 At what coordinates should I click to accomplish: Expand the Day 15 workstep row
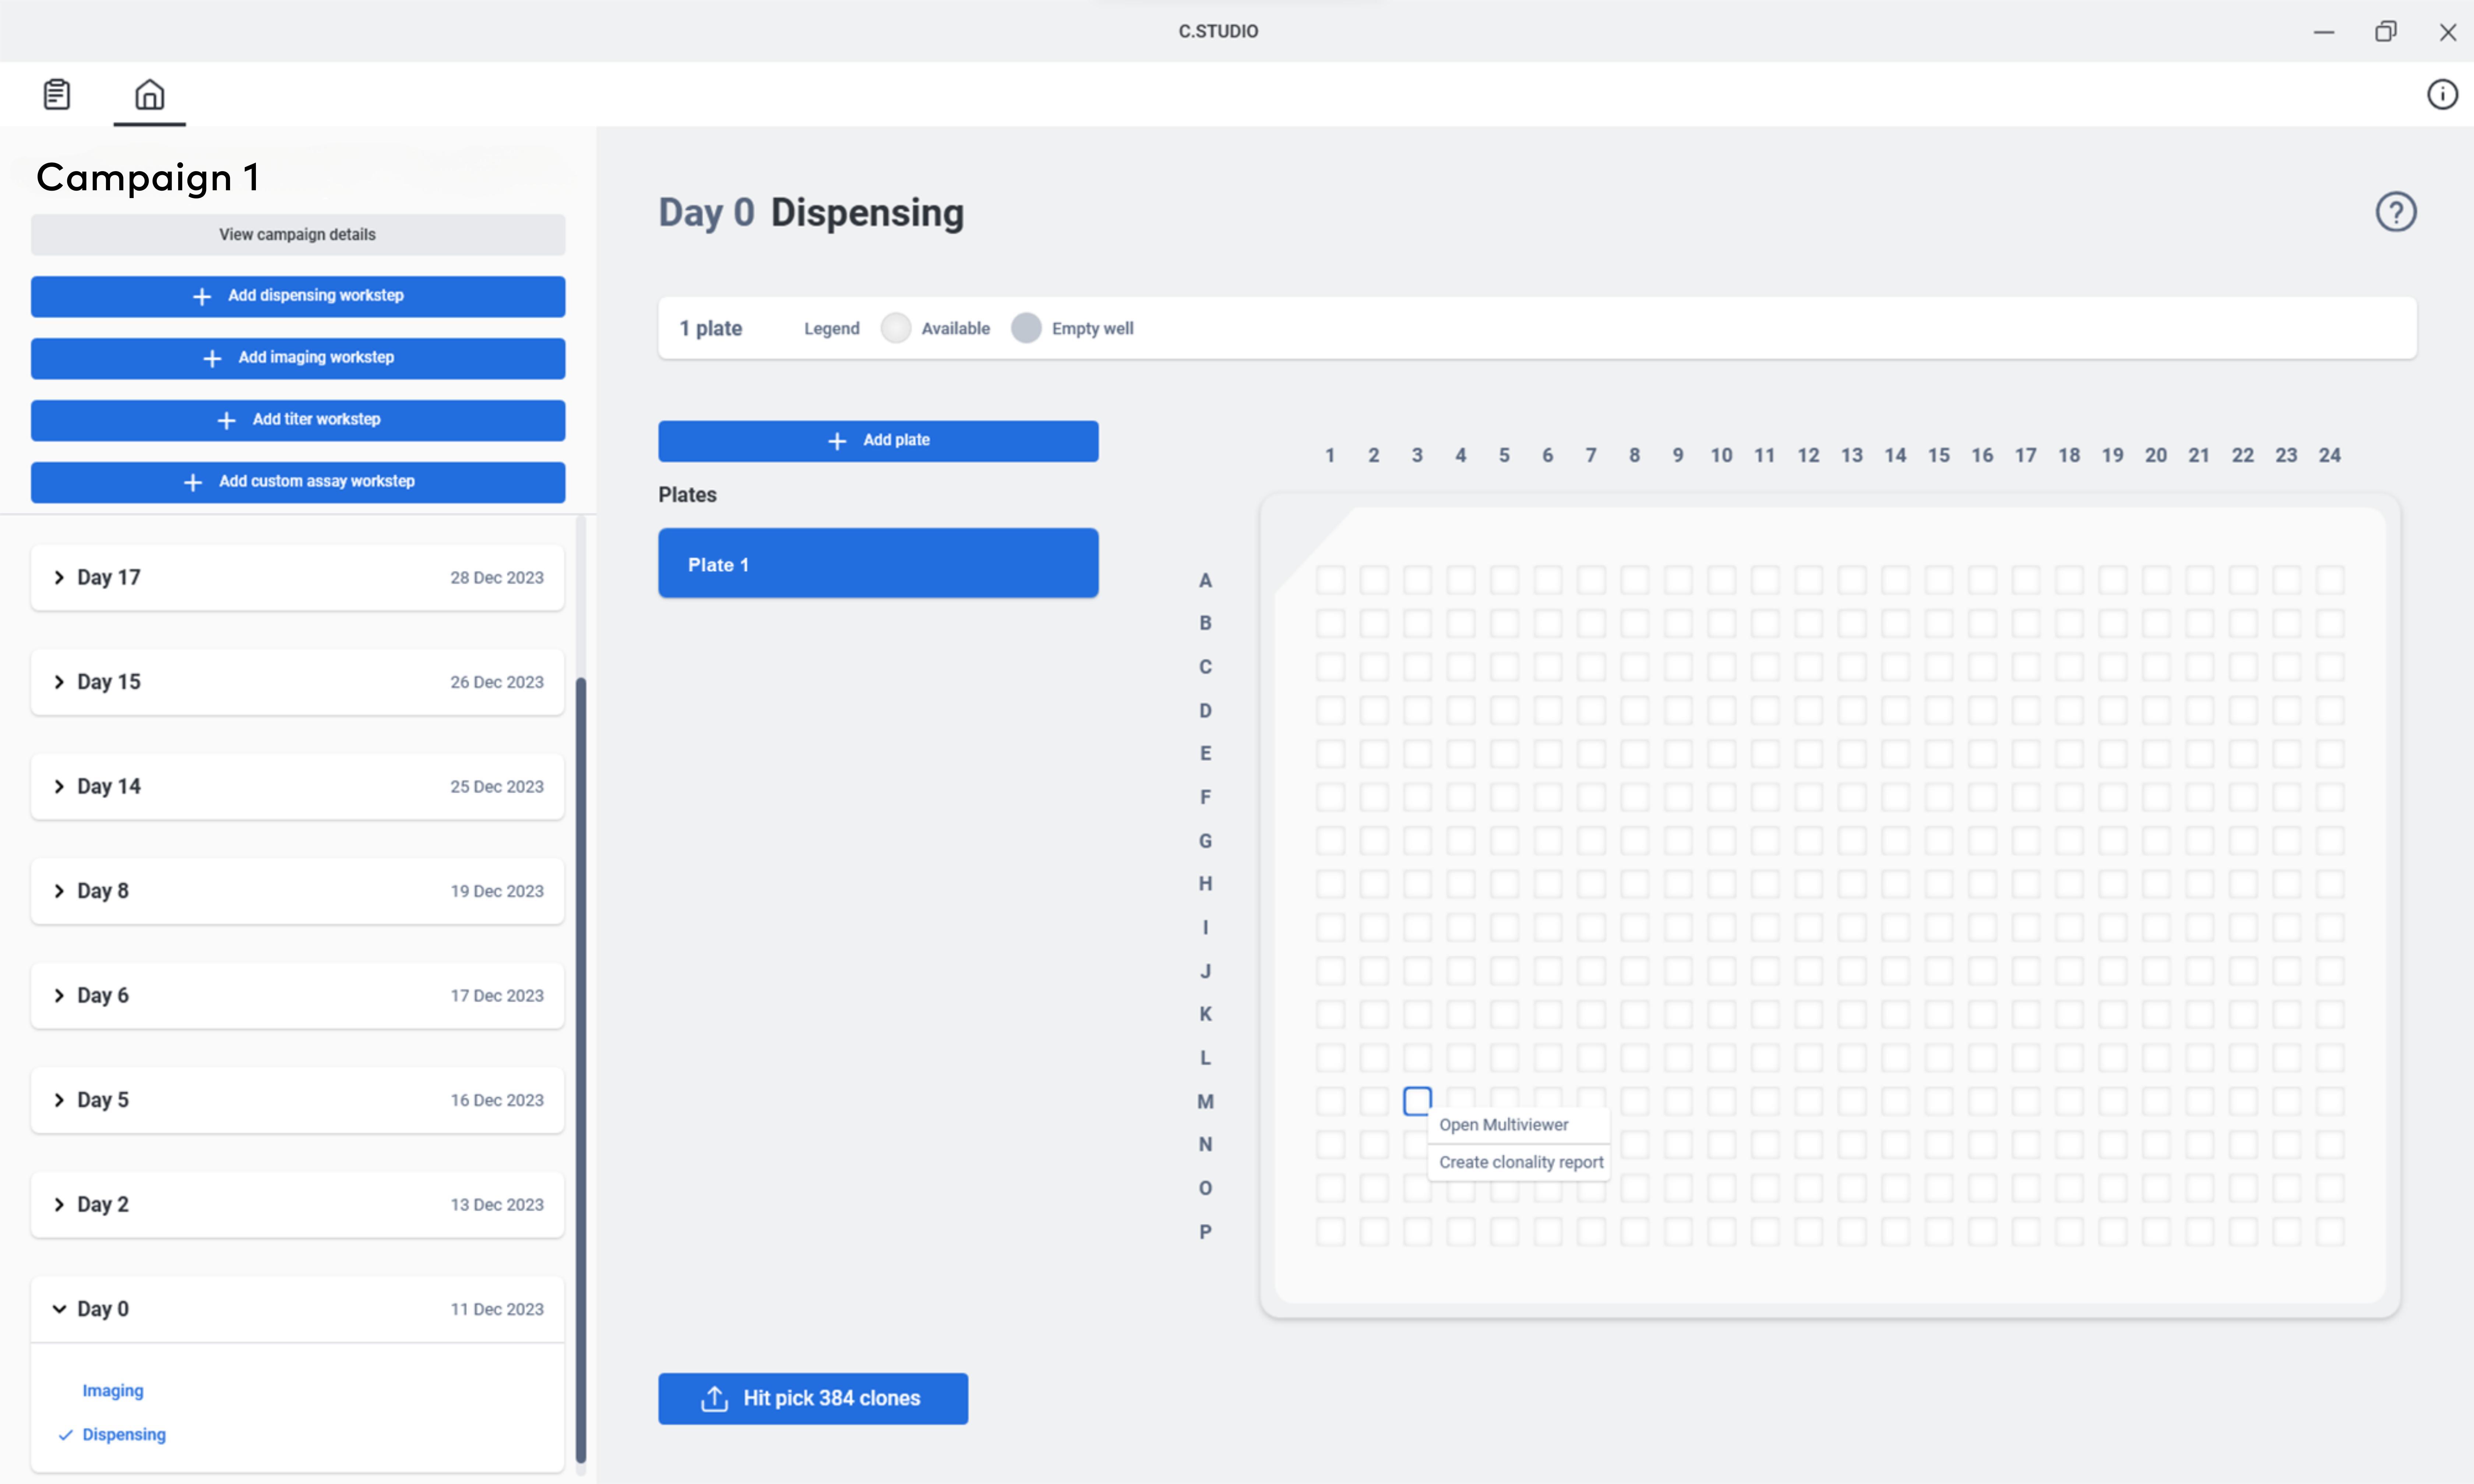[x=297, y=682]
